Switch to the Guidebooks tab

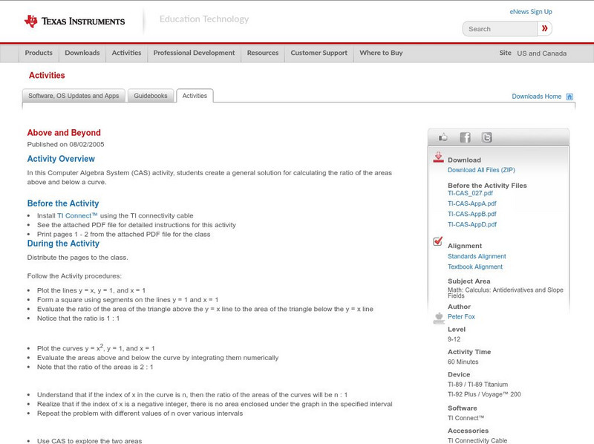coord(151,96)
